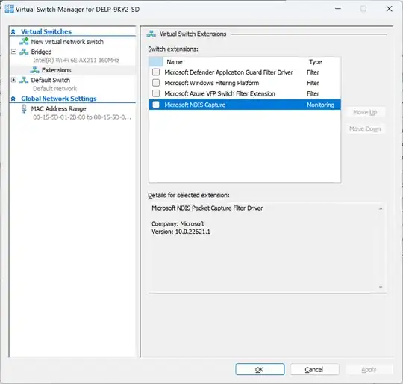
Task: Click the Cancel button
Action: 315,369
